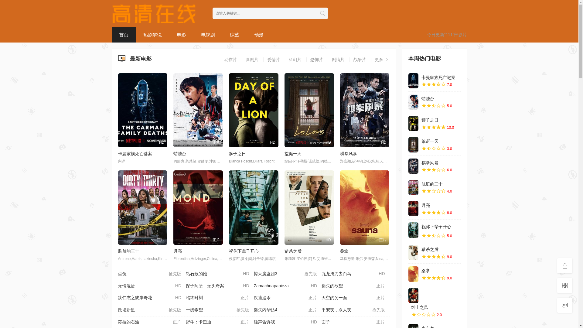Open the message chat floating button
The height and width of the screenshot is (328, 583).
coord(565,305)
